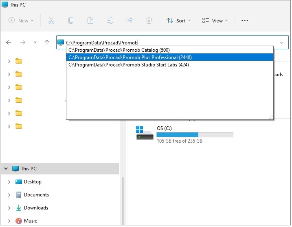Expand the Desktop tree node
Screen dimensions: 292x227
click(x=9, y=182)
